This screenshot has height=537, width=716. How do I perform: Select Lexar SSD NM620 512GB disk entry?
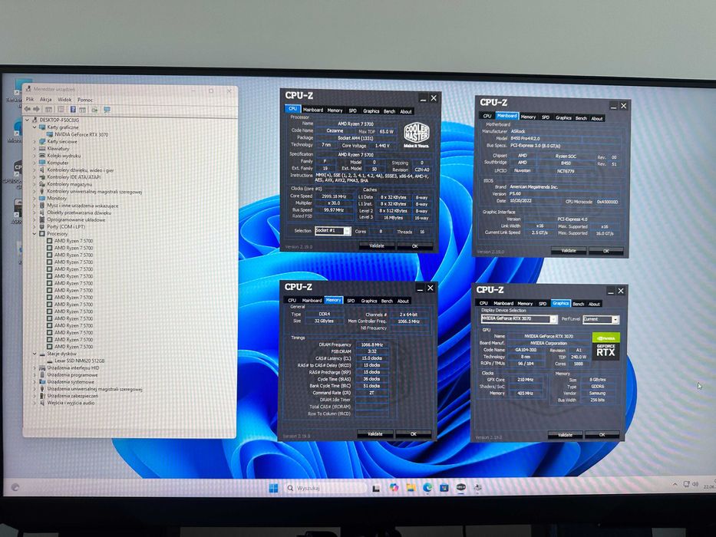[80, 361]
